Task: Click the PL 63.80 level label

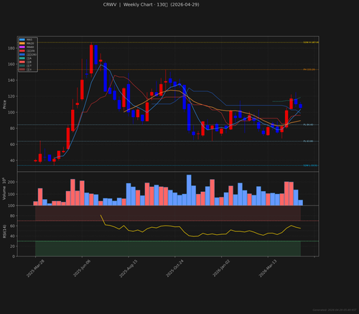Action: pos(308,142)
